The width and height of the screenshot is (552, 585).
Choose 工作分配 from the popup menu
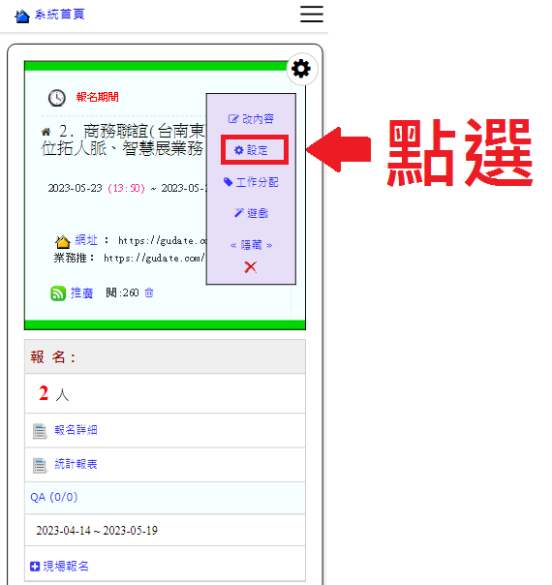[x=251, y=182]
